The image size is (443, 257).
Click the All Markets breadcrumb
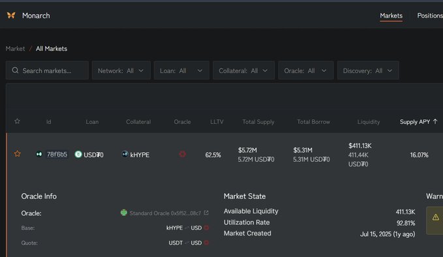coord(52,48)
